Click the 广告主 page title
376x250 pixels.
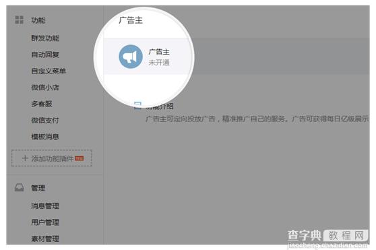[x=131, y=20]
